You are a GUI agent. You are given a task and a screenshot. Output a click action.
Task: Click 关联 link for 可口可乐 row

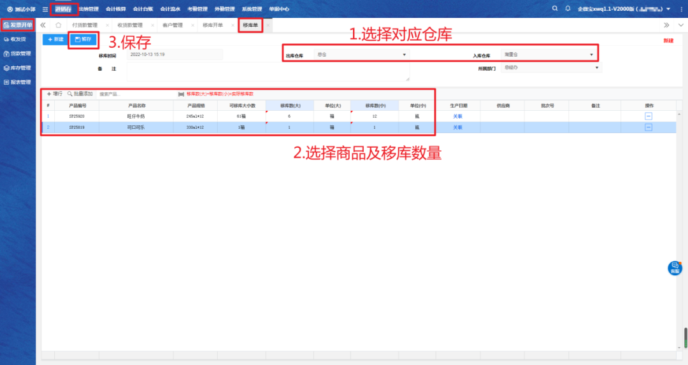click(x=457, y=127)
